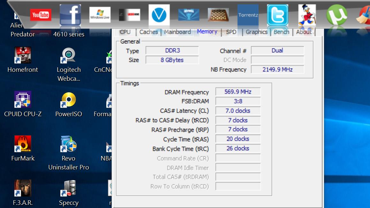The height and width of the screenshot is (208, 370).
Task: Open the Facebook dock icon
Action: (x=70, y=15)
